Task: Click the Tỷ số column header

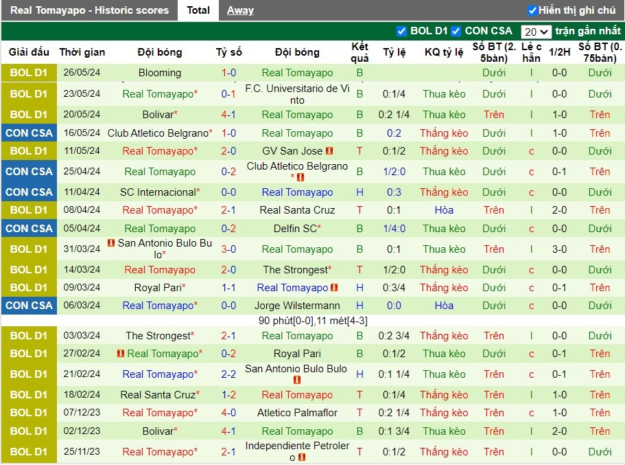Action: tap(228, 52)
